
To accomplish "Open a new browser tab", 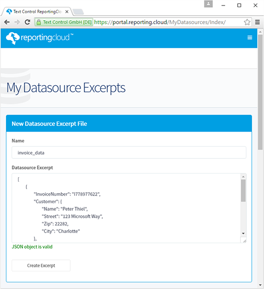I will point(78,12).
